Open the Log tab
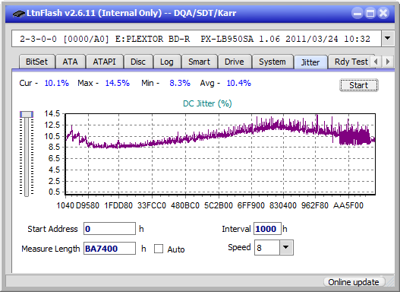Image resolution: width=400 pixels, height=292 pixels. click(x=167, y=62)
